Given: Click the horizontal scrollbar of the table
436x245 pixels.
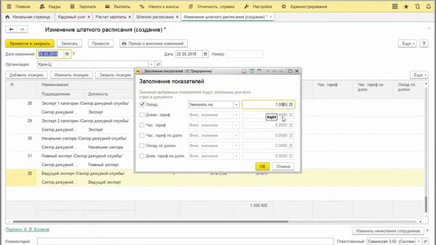Looking at the screenshot, I should pyautogui.click(x=151, y=222).
